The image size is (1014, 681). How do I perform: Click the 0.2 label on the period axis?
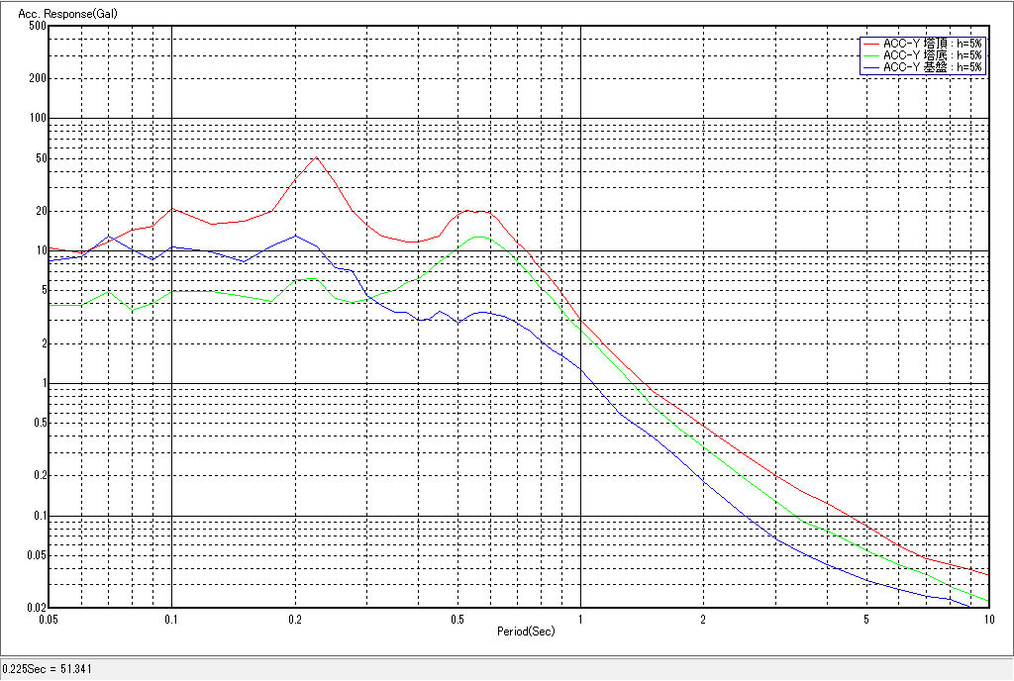294,620
